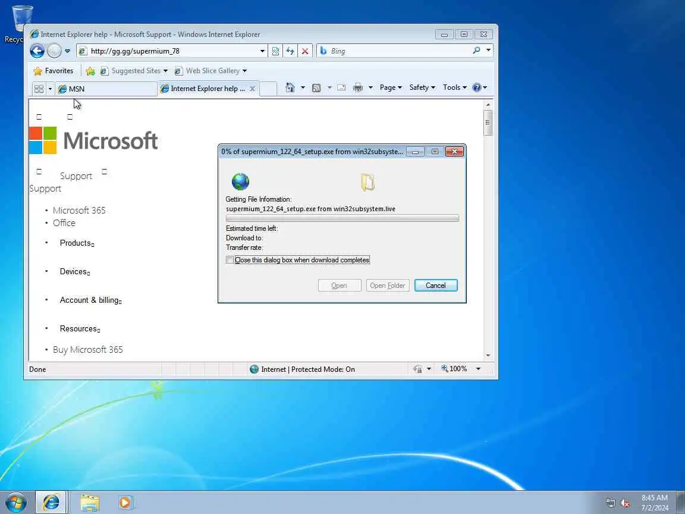Expand the Home button dropdown arrow
Screen dimensions: 685x514
pyautogui.click(x=303, y=88)
